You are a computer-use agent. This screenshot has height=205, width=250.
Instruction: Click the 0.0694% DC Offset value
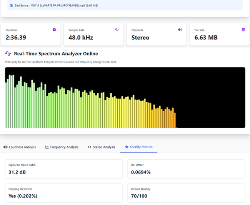(141, 172)
